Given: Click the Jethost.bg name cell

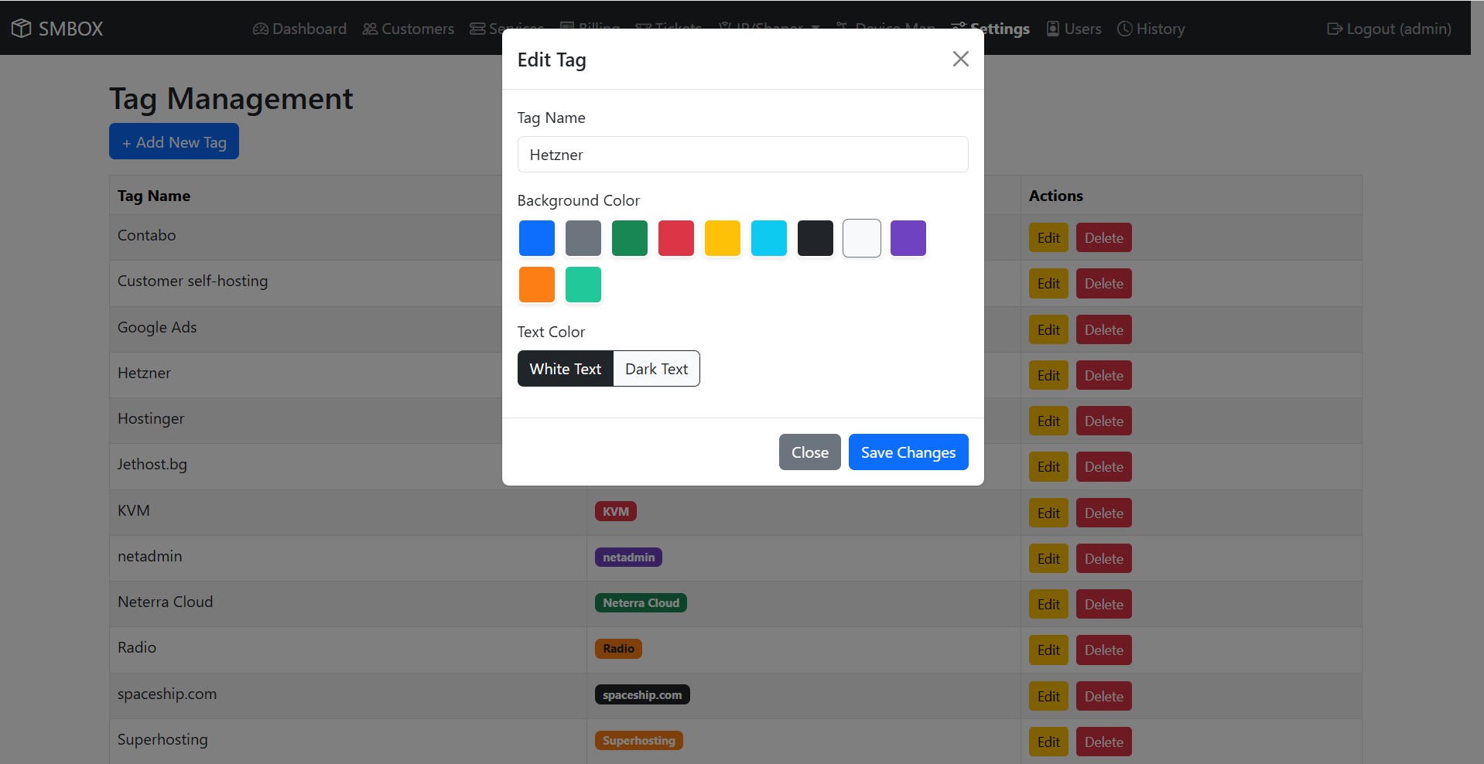Looking at the screenshot, I should point(348,466).
